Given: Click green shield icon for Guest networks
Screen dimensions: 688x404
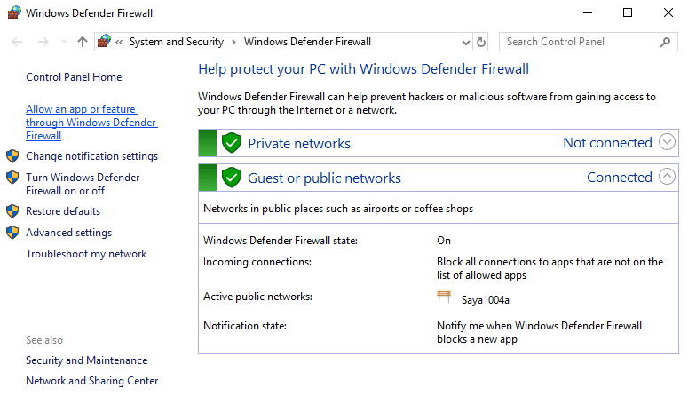Looking at the screenshot, I should pyautogui.click(x=232, y=178).
